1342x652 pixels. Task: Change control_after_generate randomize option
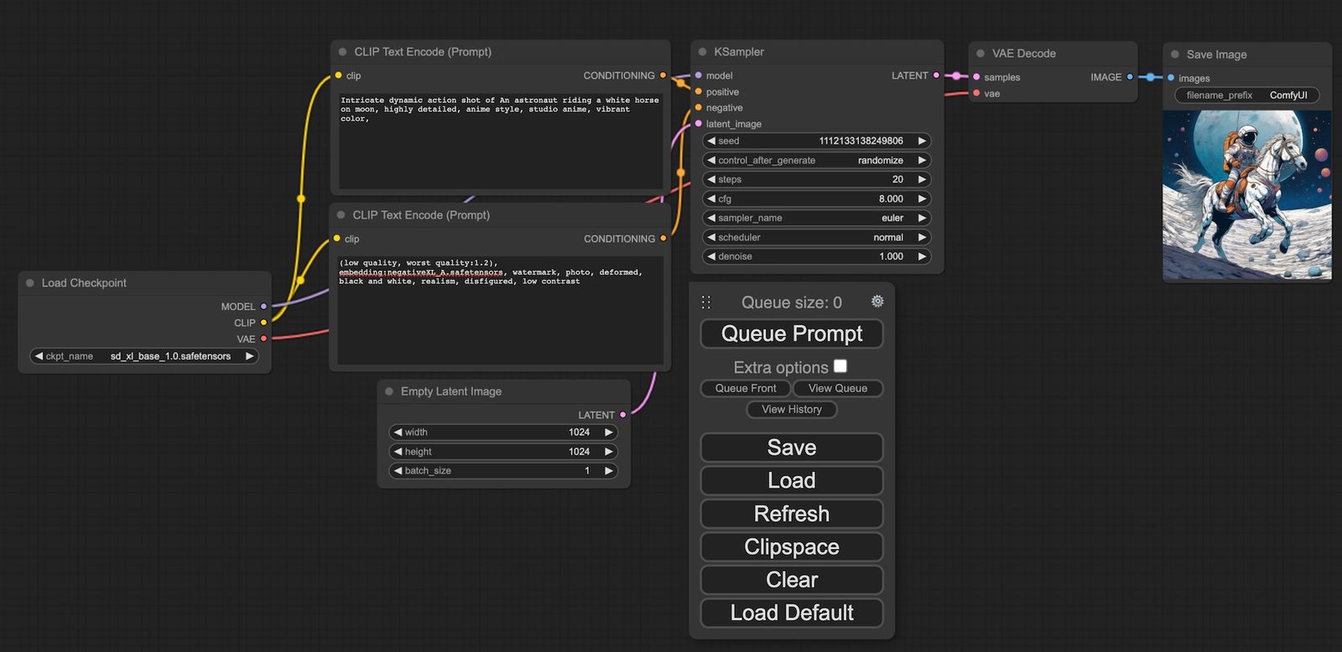pos(817,160)
